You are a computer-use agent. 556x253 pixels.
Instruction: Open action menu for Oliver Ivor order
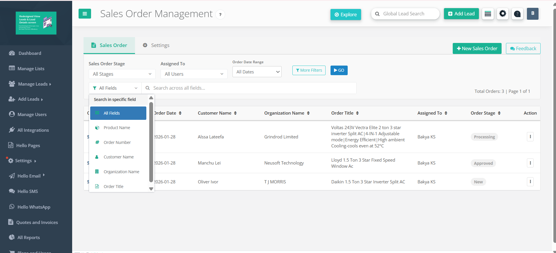pos(530,182)
